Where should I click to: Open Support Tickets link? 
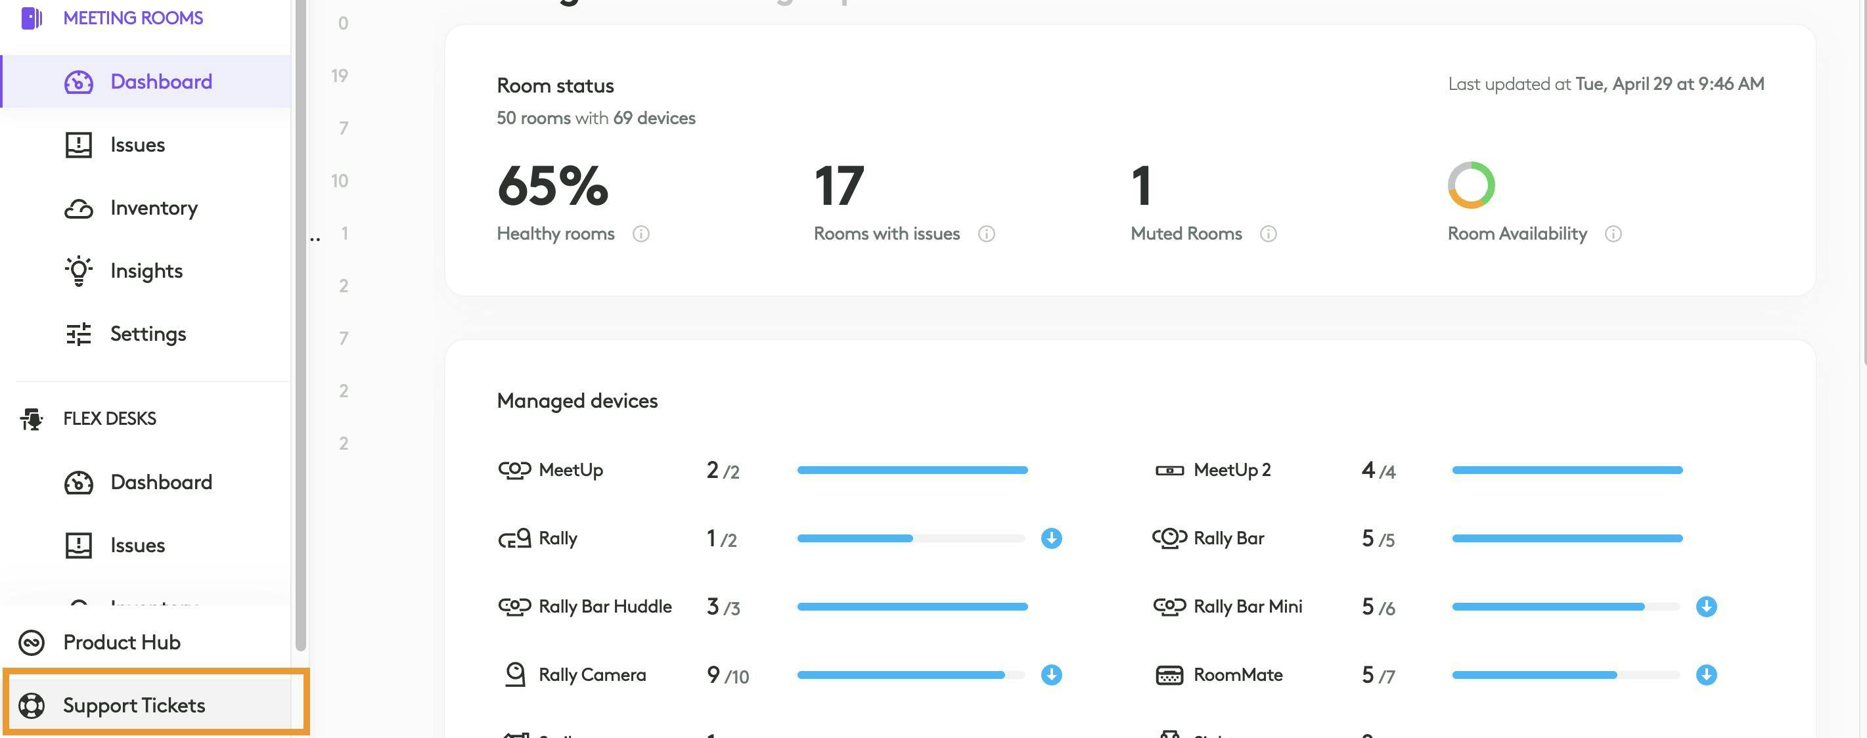pos(134,705)
